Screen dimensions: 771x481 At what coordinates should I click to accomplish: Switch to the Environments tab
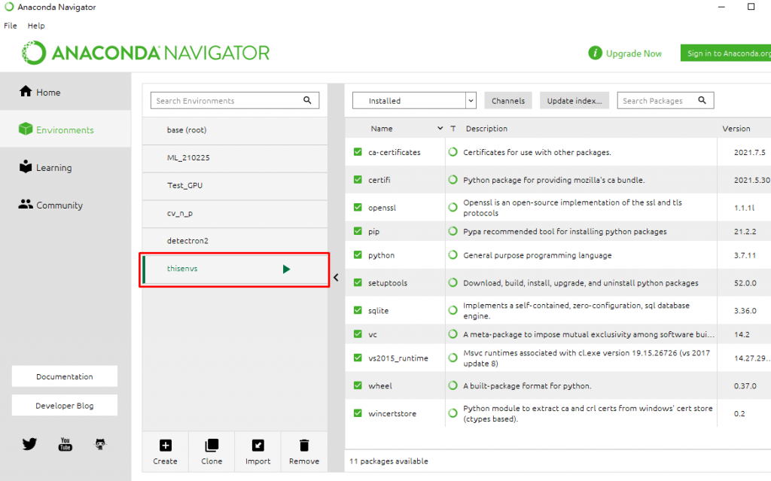click(66, 129)
